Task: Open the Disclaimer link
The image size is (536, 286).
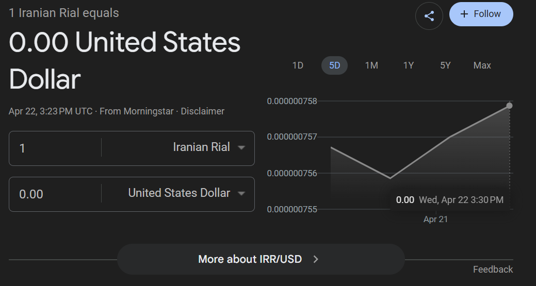Action: pos(202,111)
